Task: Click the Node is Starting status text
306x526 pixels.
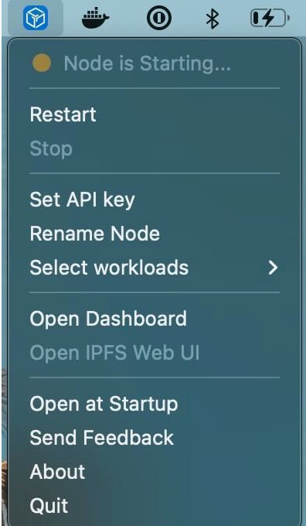Action: (147, 63)
